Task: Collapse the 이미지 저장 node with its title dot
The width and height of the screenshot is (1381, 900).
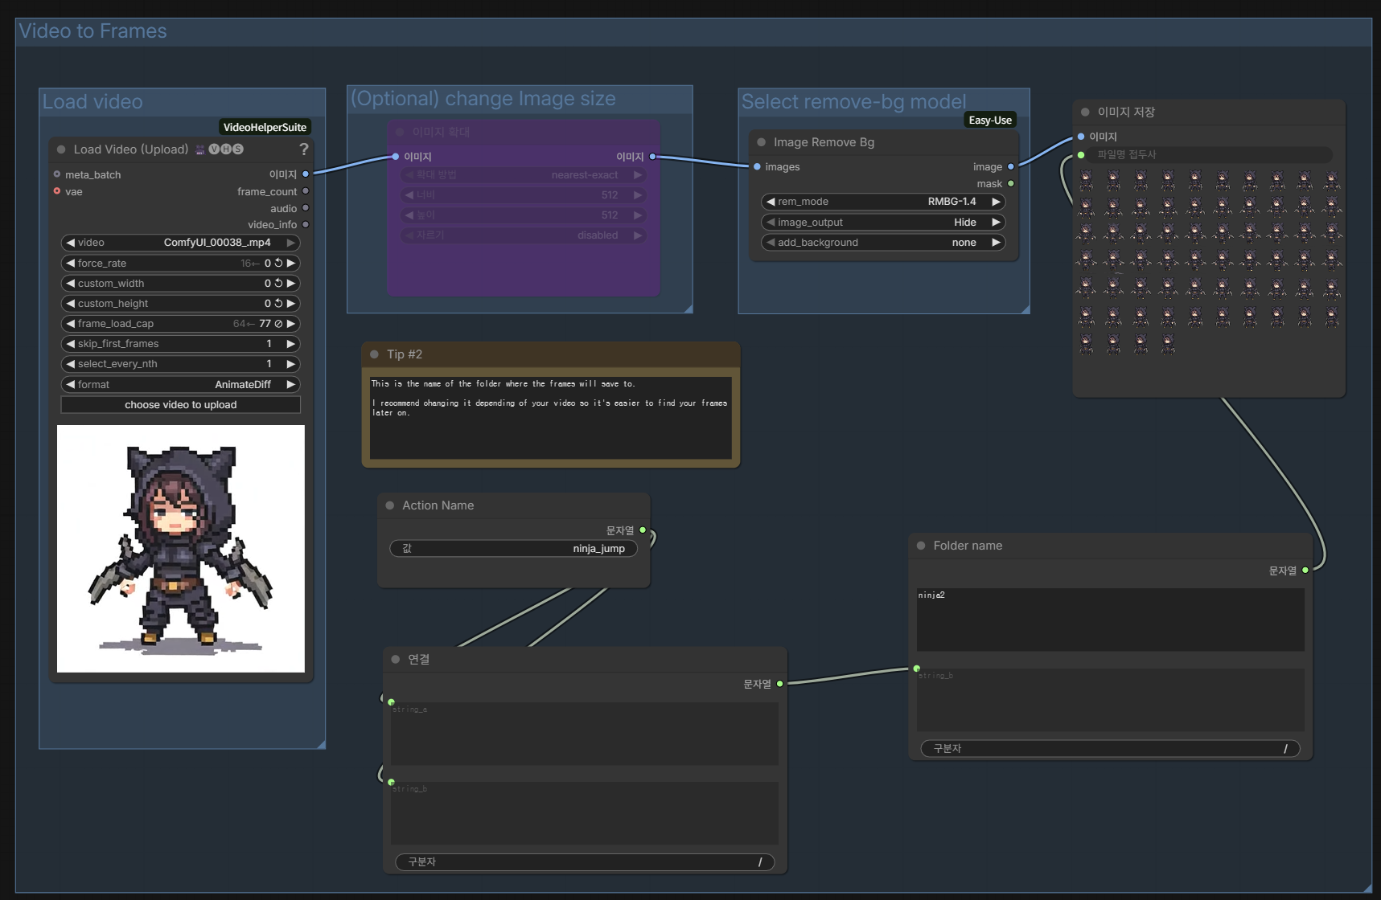Action: [x=1084, y=112]
